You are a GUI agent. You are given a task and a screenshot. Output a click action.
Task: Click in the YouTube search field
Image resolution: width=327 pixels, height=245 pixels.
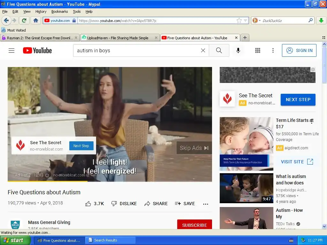pos(138,50)
